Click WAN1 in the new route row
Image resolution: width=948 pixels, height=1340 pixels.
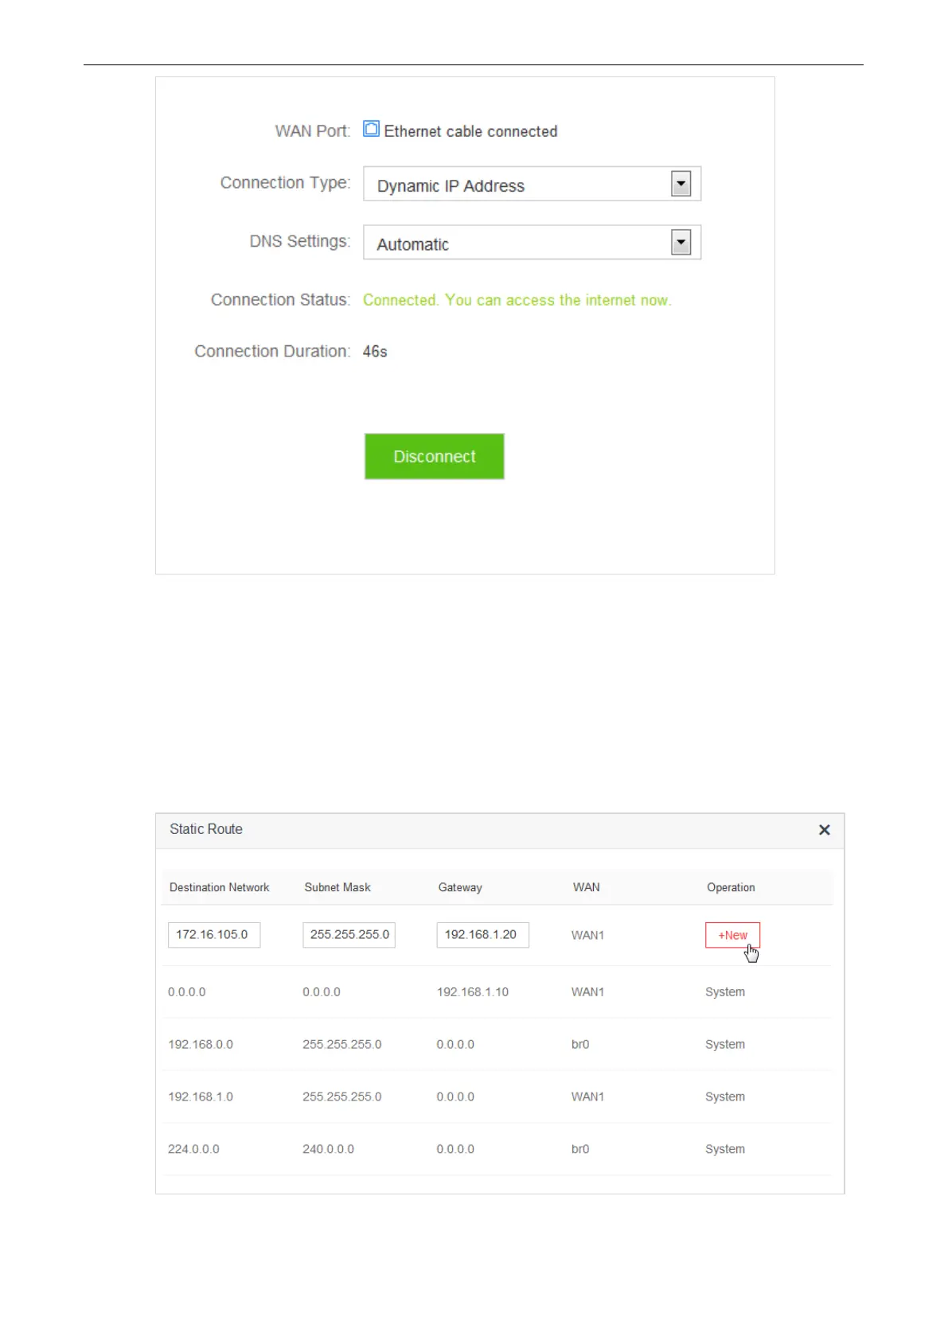point(587,936)
